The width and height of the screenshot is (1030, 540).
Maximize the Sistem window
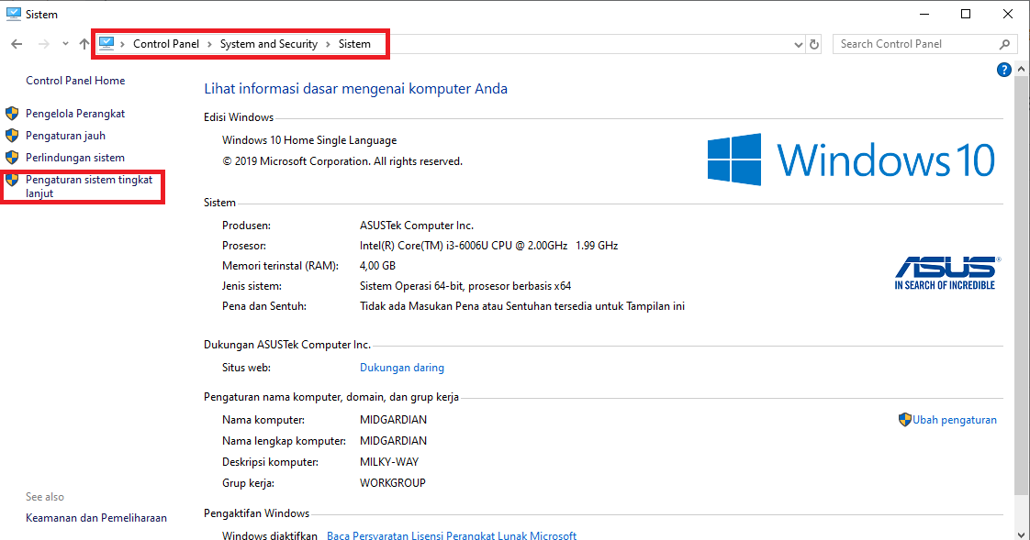pyautogui.click(x=966, y=14)
